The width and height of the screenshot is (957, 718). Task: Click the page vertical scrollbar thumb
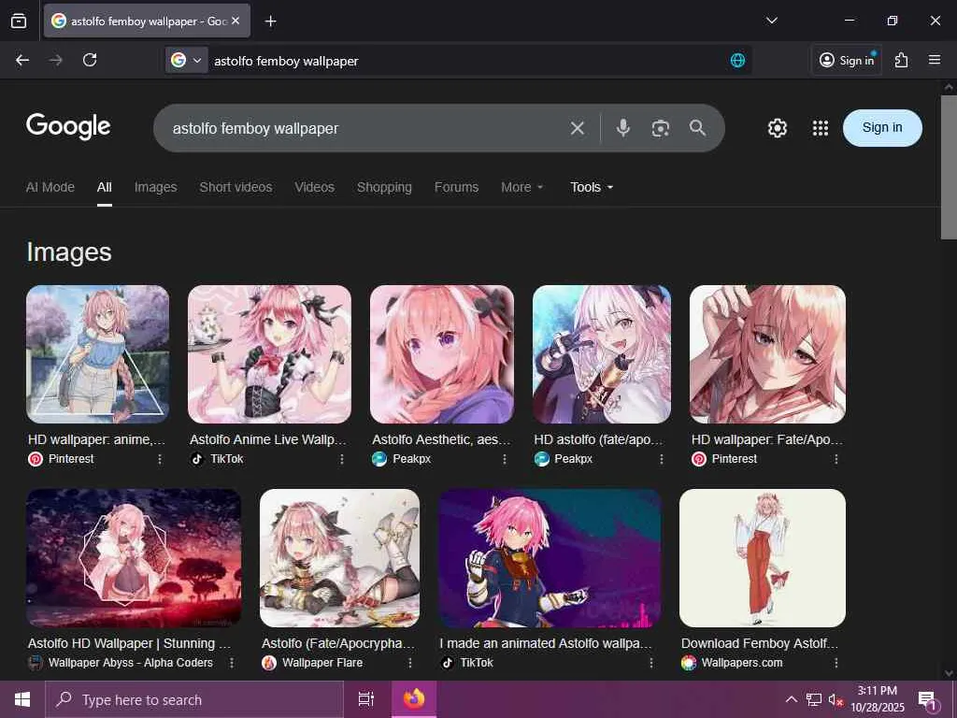point(949,167)
